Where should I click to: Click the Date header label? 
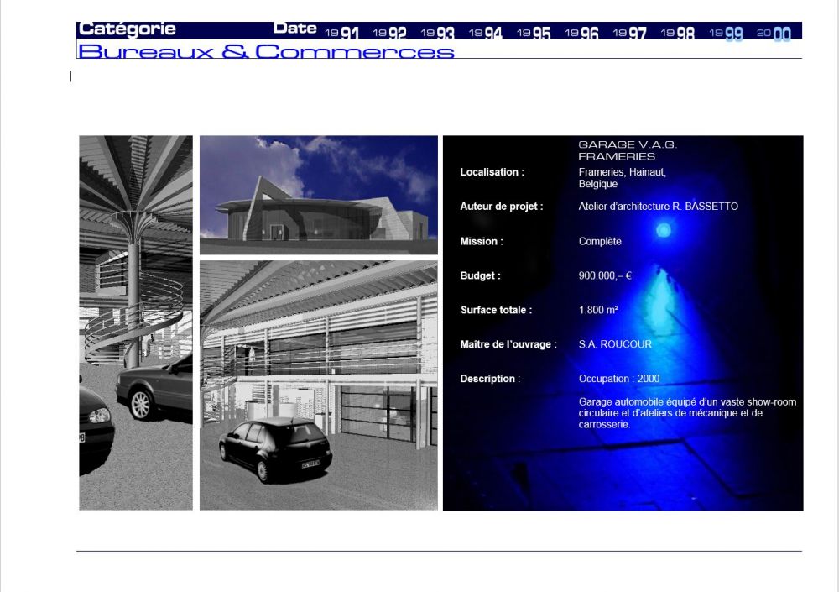[294, 28]
